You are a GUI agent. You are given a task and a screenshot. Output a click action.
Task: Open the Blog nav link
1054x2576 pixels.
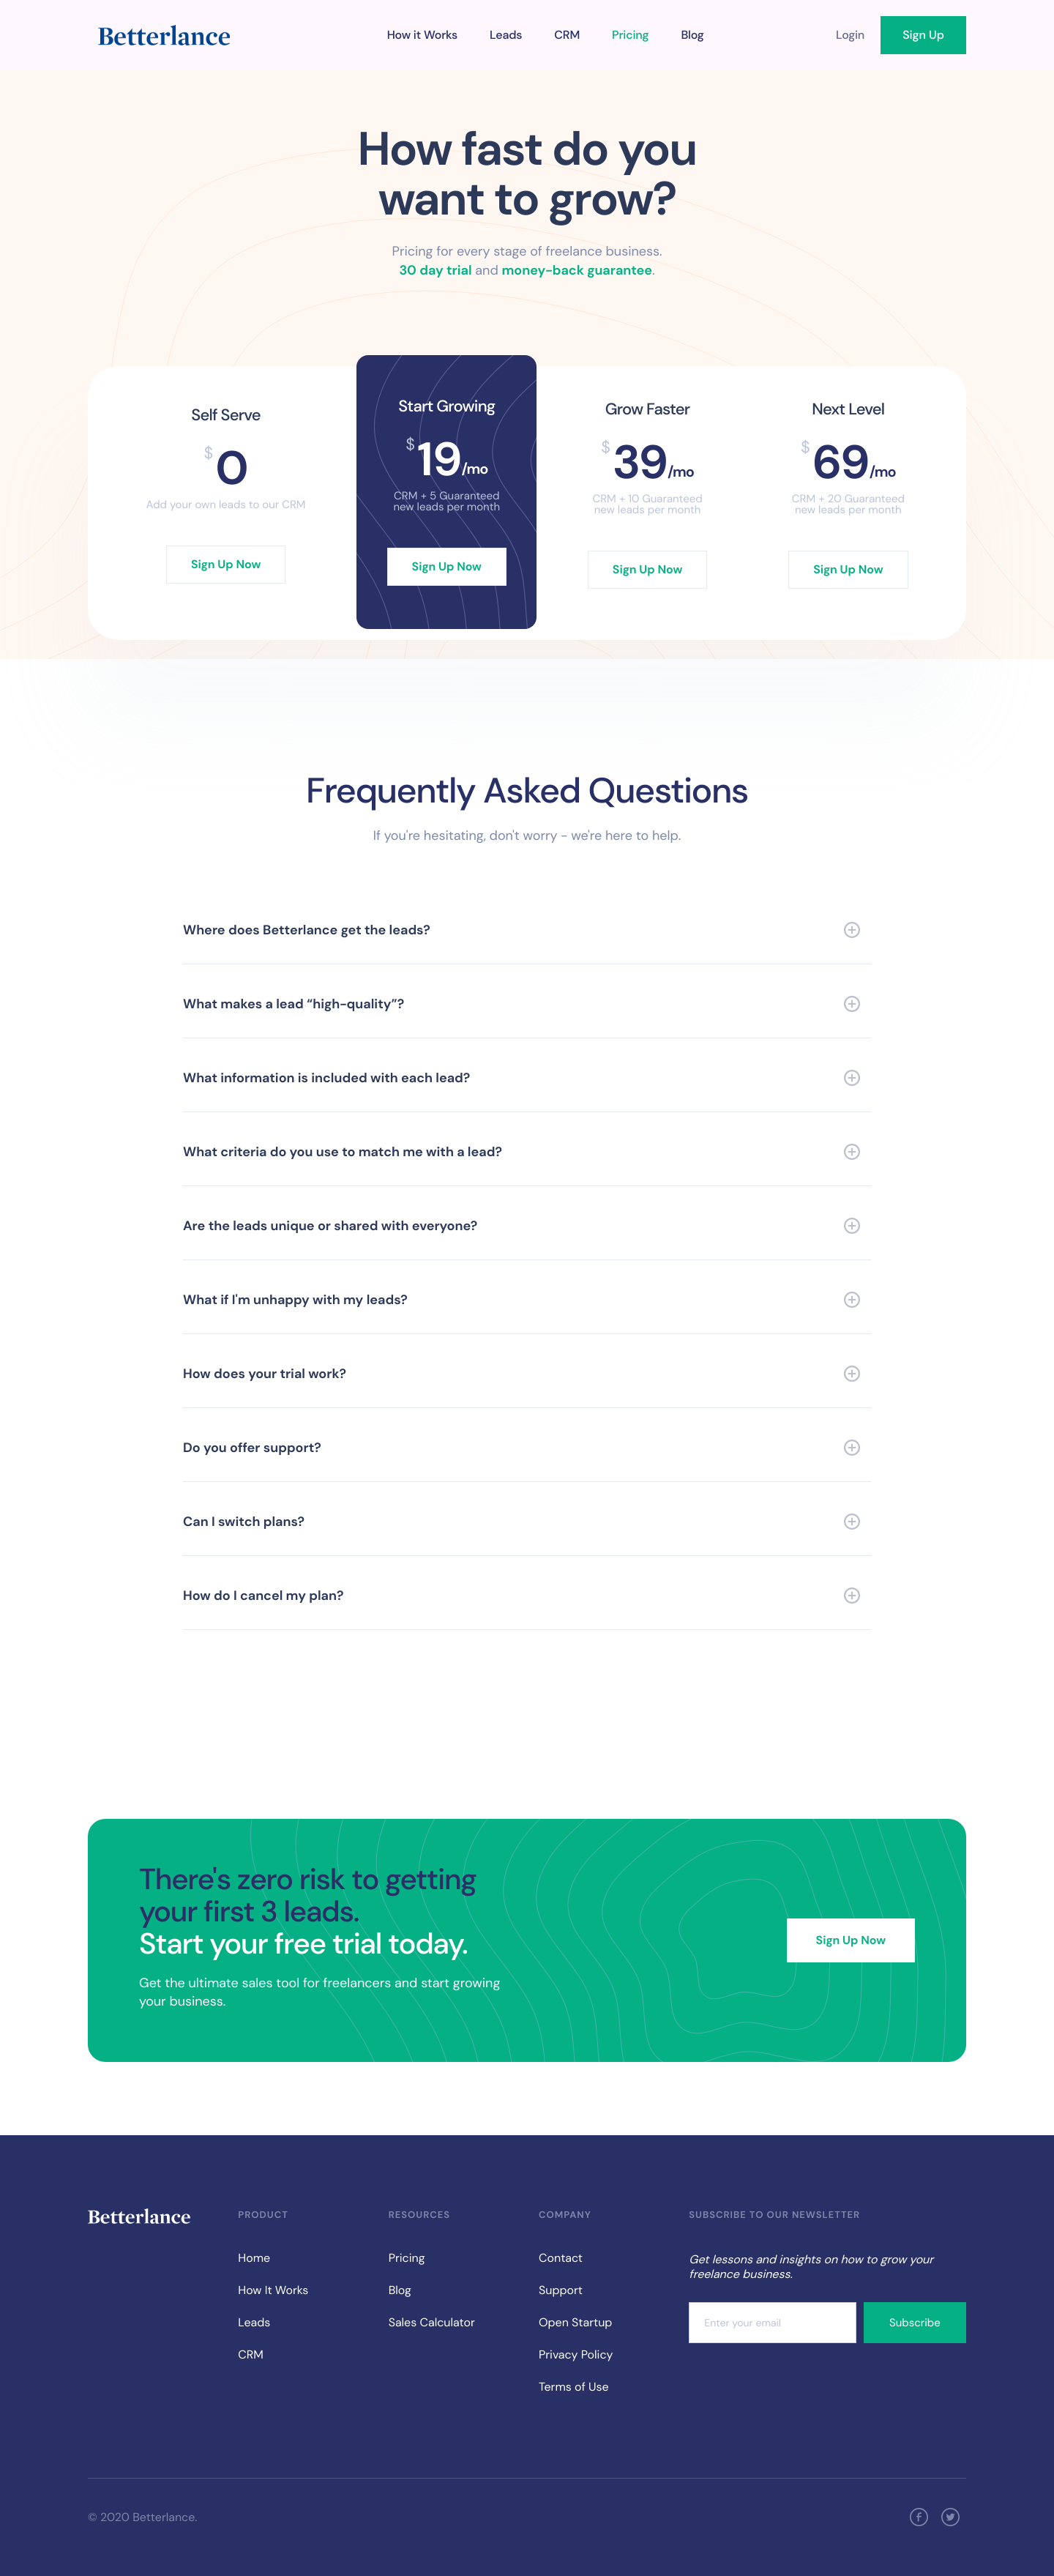(692, 35)
